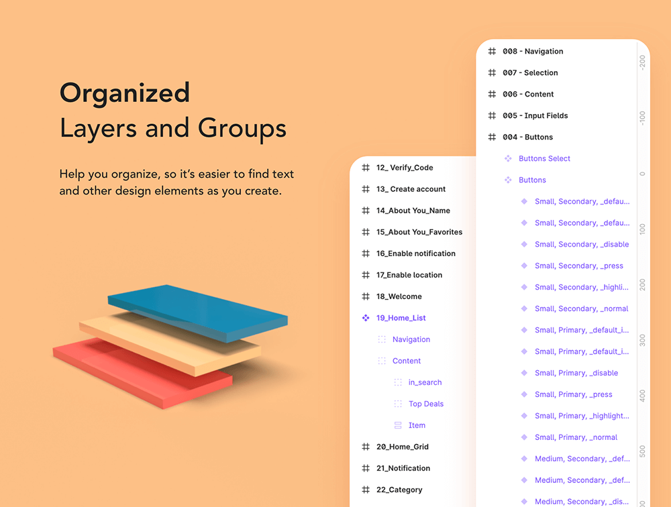Select the 007 - Selection frame layer

530,73
